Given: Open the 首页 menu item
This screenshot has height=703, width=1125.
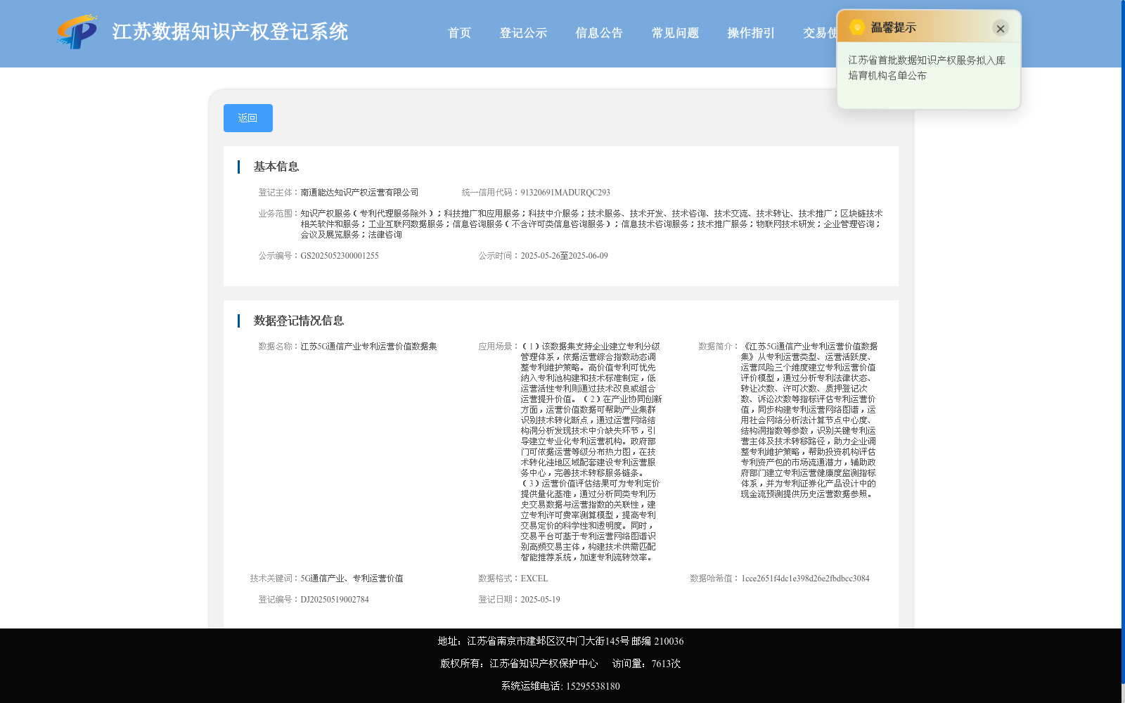Looking at the screenshot, I should click(459, 33).
